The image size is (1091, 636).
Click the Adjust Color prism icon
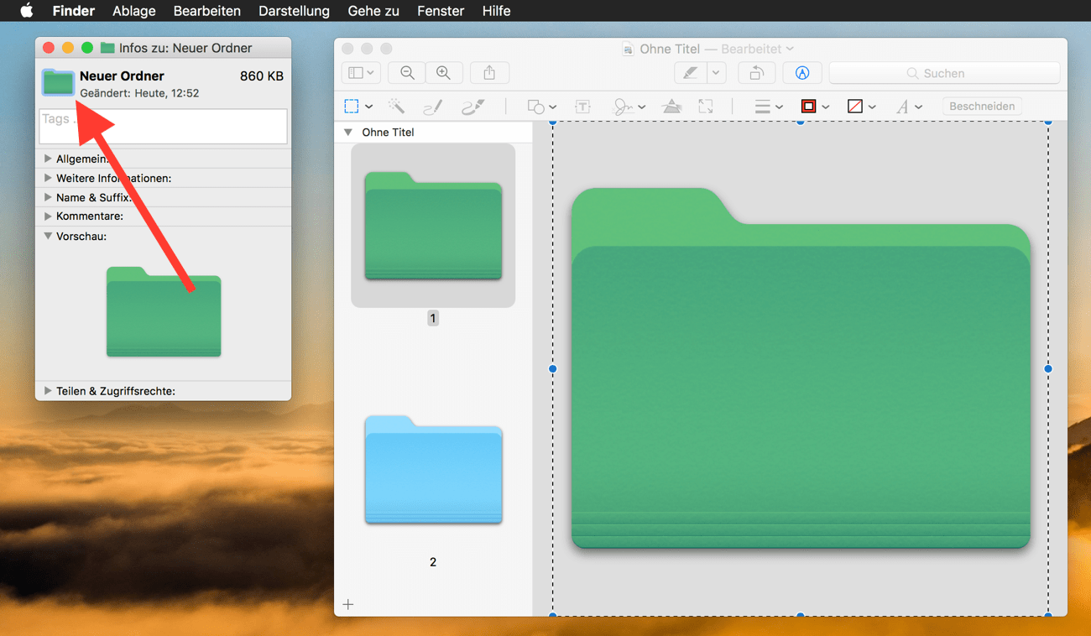[x=671, y=107]
